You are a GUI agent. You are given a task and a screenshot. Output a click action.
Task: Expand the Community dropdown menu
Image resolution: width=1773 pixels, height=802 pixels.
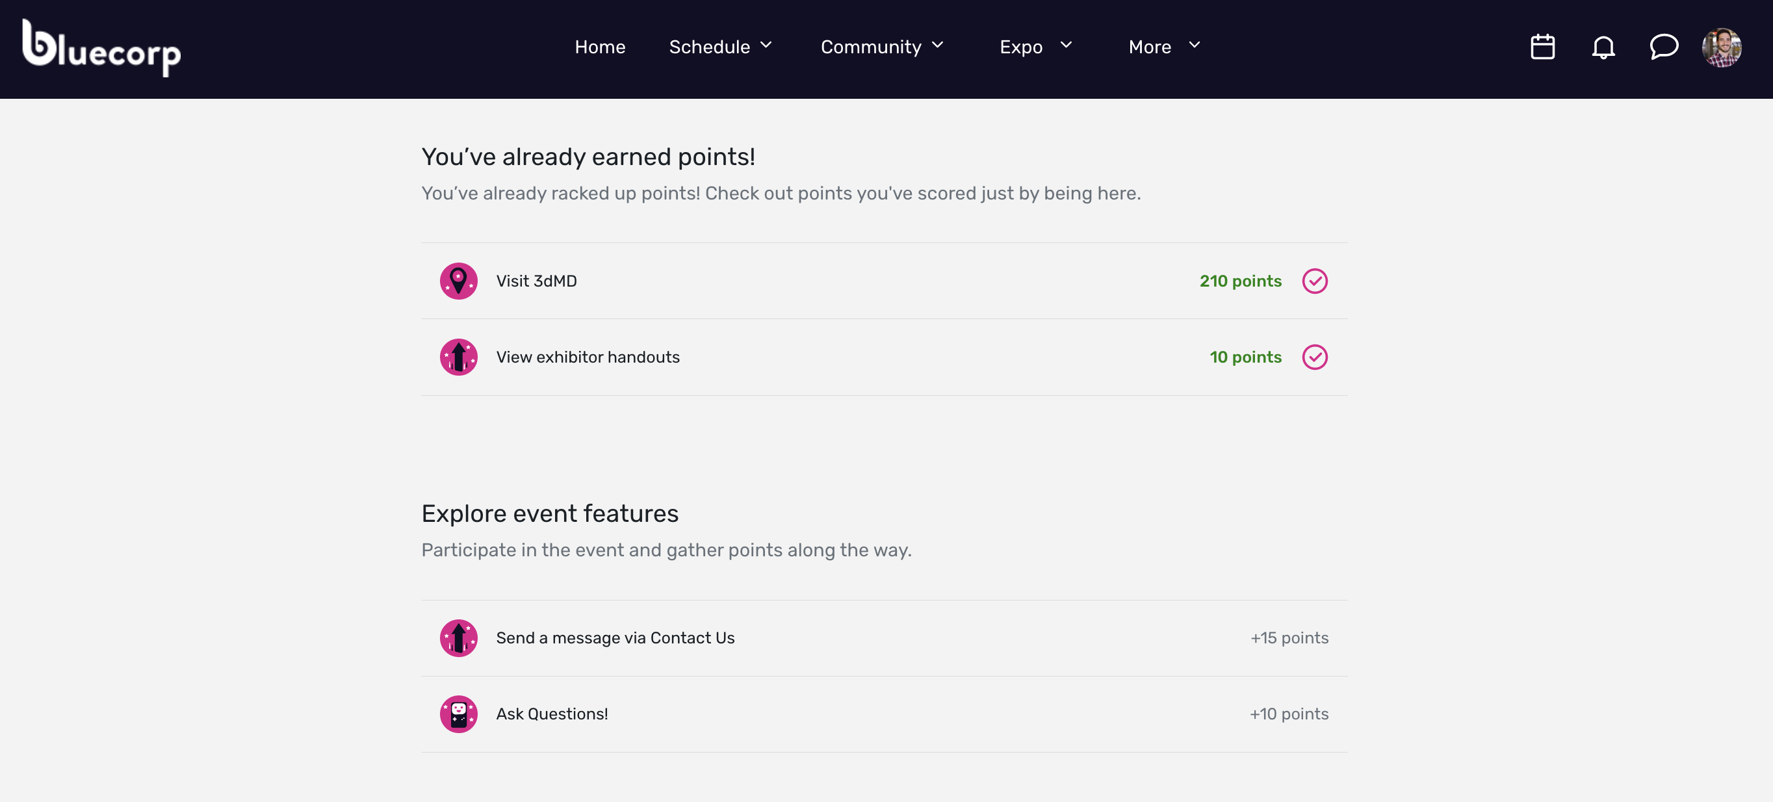coord(881,47)
